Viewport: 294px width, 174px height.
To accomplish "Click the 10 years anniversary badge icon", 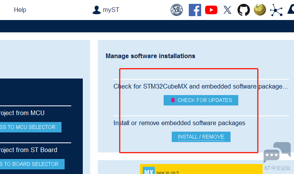I will tap(177, 10).
